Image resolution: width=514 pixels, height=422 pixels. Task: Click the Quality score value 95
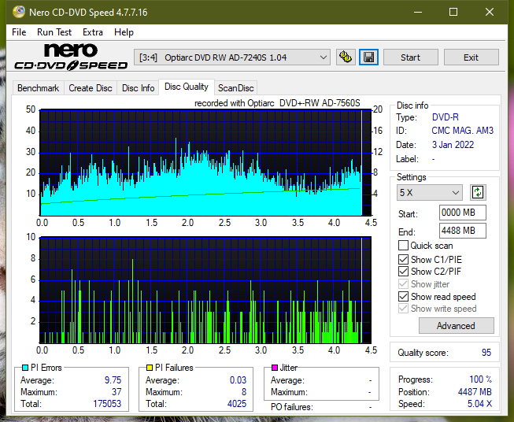point(486,353)
